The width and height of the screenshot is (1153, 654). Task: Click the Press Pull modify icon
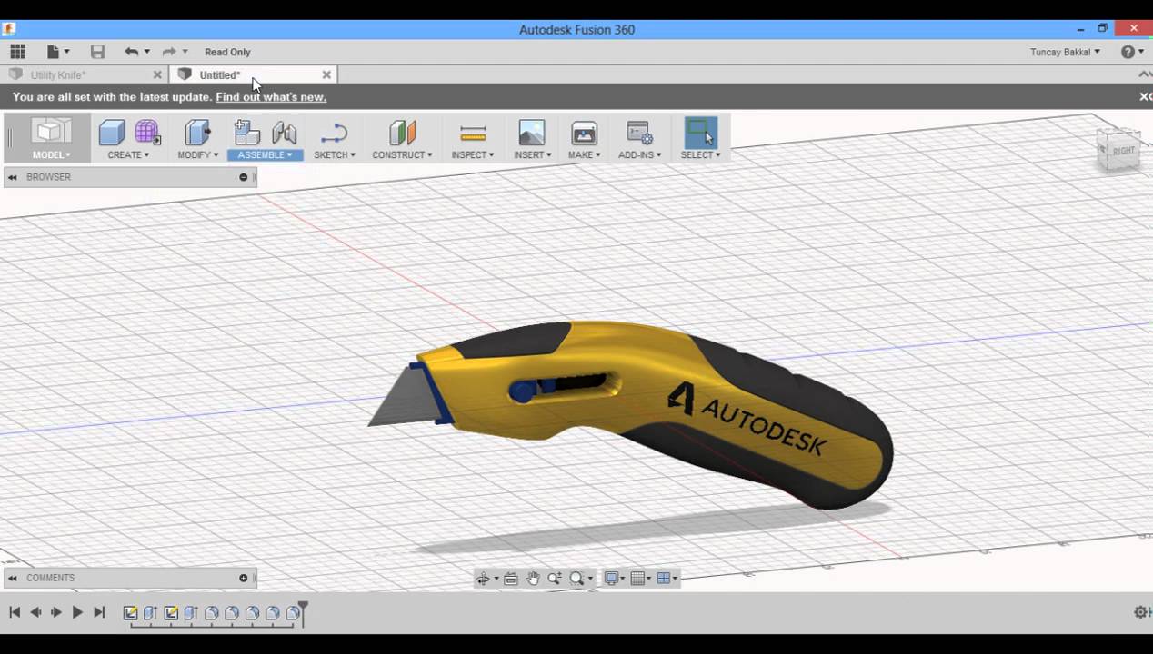(197, 133)
